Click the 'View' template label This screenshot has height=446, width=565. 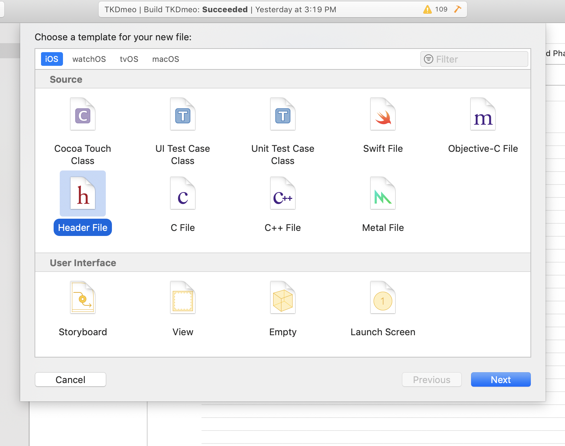point(183,332)
